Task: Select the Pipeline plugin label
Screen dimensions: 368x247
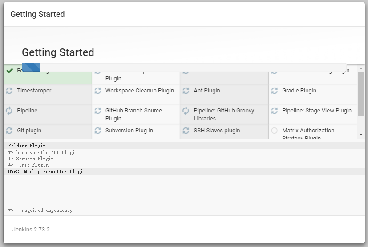Action: pos(27,110)
